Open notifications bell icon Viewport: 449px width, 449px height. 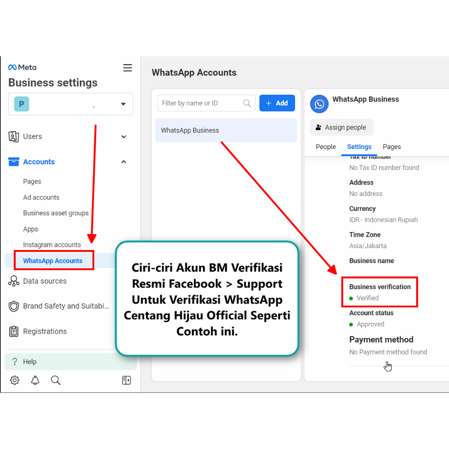pyautogui.click(x=35, y=380)
